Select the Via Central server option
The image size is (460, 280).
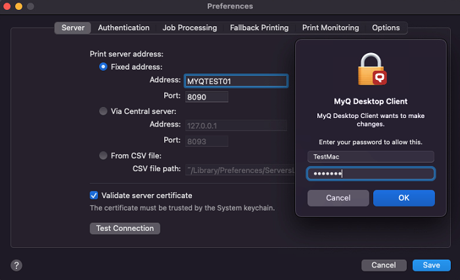(103, 111)
